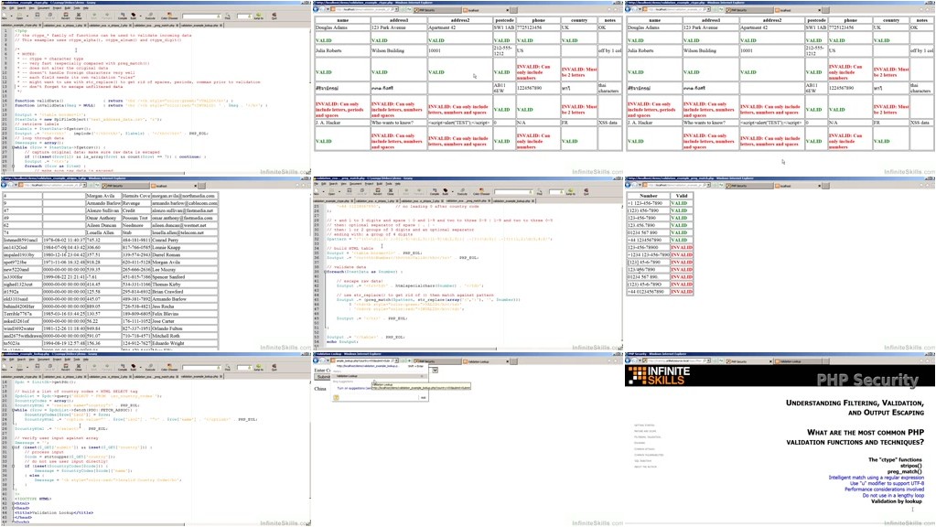Click search text field in Geany ctype toolbar
Viewport: 936px width, 527px height.
(201, 16)
